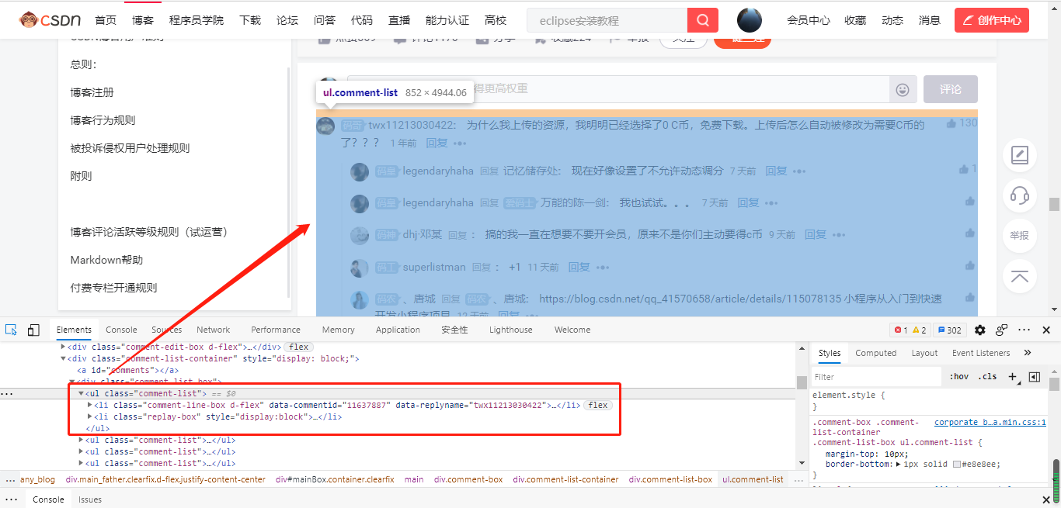
Task: Click the 创作中心 red button
Action: pyautogui.click(x=992, y=20)
